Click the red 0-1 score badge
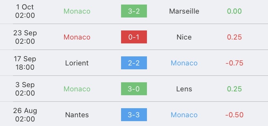The height and width of the screenshot is (126, 268). coord(134,37)
